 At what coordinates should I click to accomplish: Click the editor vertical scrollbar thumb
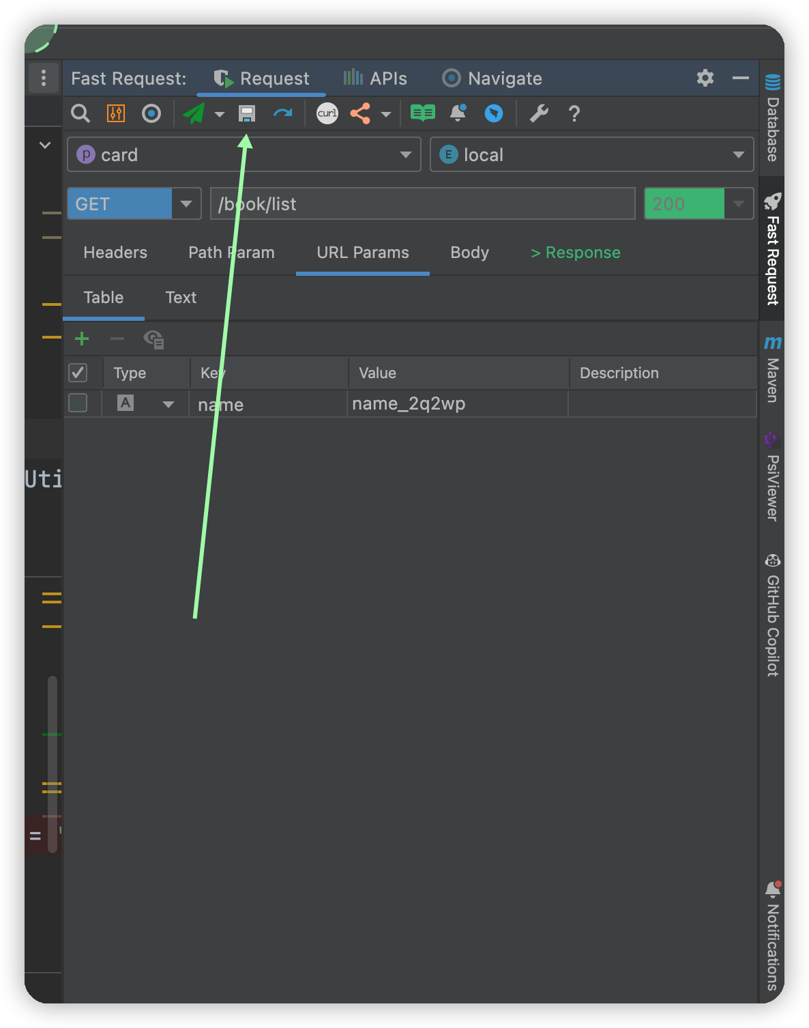53,765
